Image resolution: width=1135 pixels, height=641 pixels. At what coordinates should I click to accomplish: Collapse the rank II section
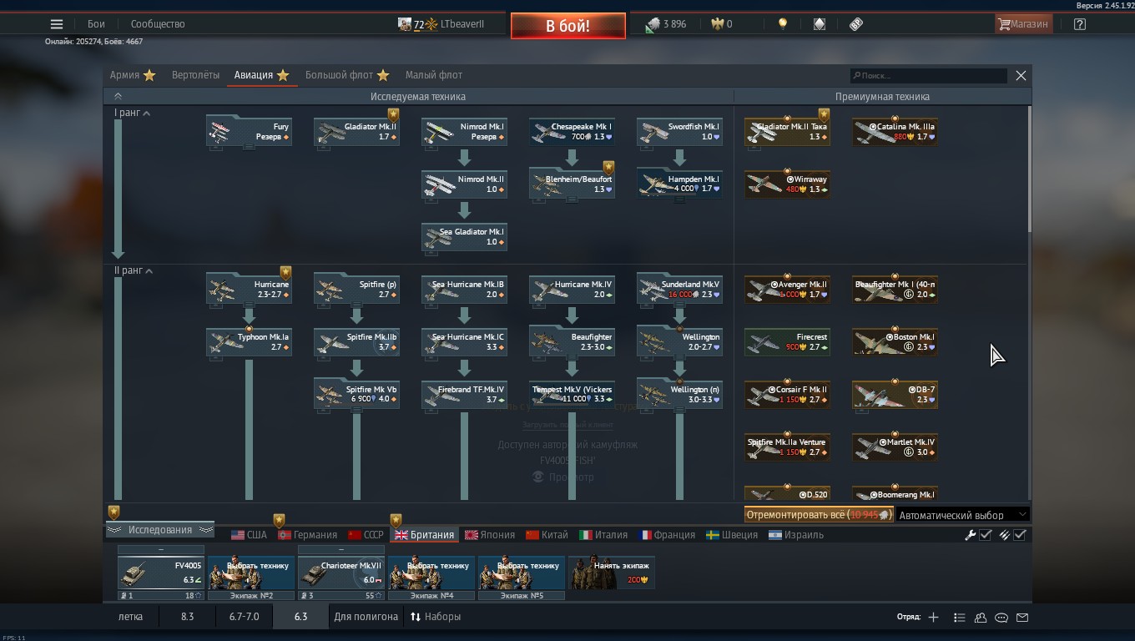tap(149, 270)
